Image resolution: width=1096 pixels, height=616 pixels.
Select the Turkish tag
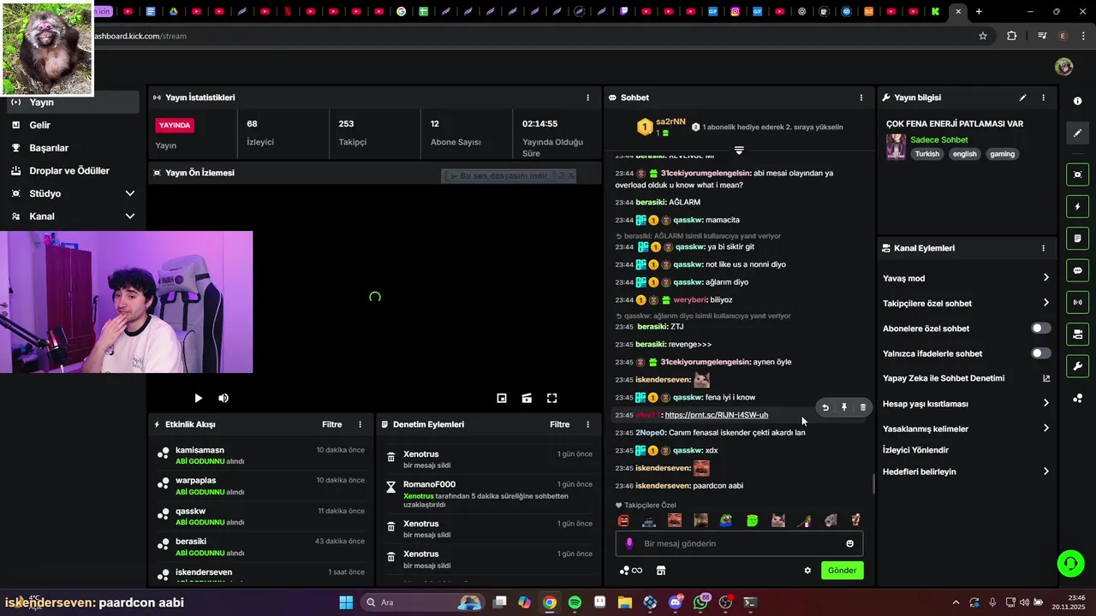click(x=926, y=154)
